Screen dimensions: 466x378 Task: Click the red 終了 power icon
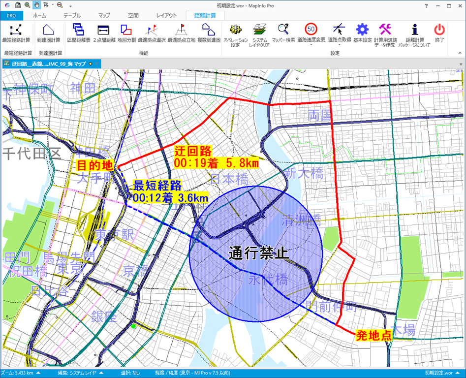click(x=439, y=30)
